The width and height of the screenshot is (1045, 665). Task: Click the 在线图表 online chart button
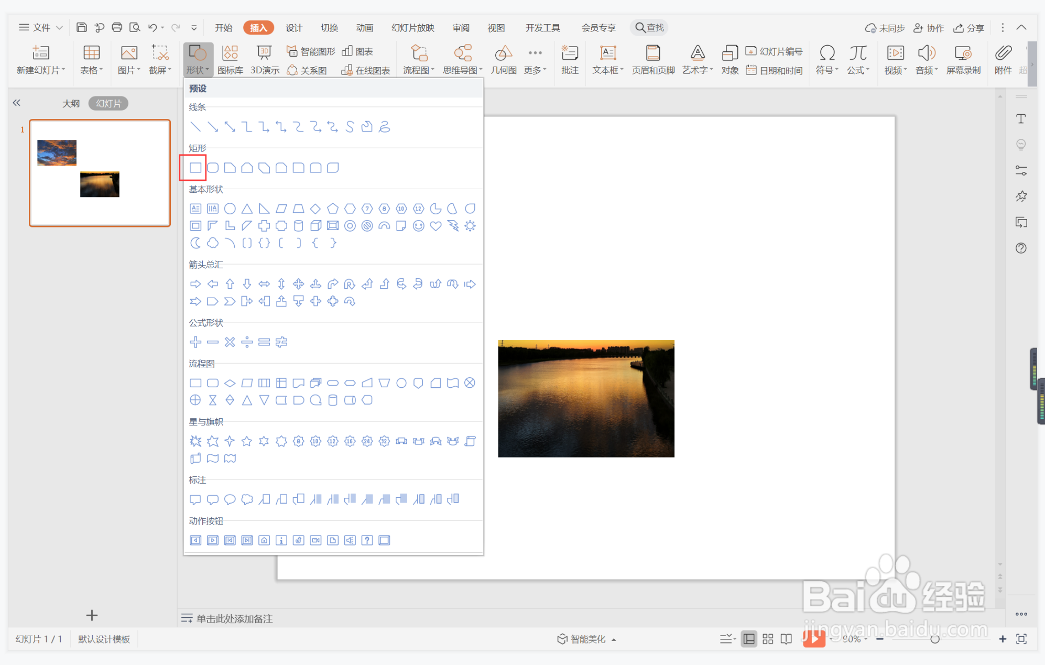click(x=365, y=70)
